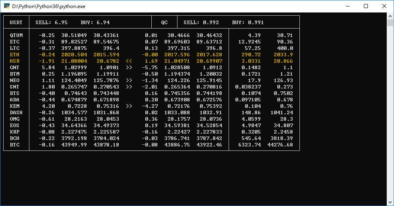Click the QC header label

[164, 23]
